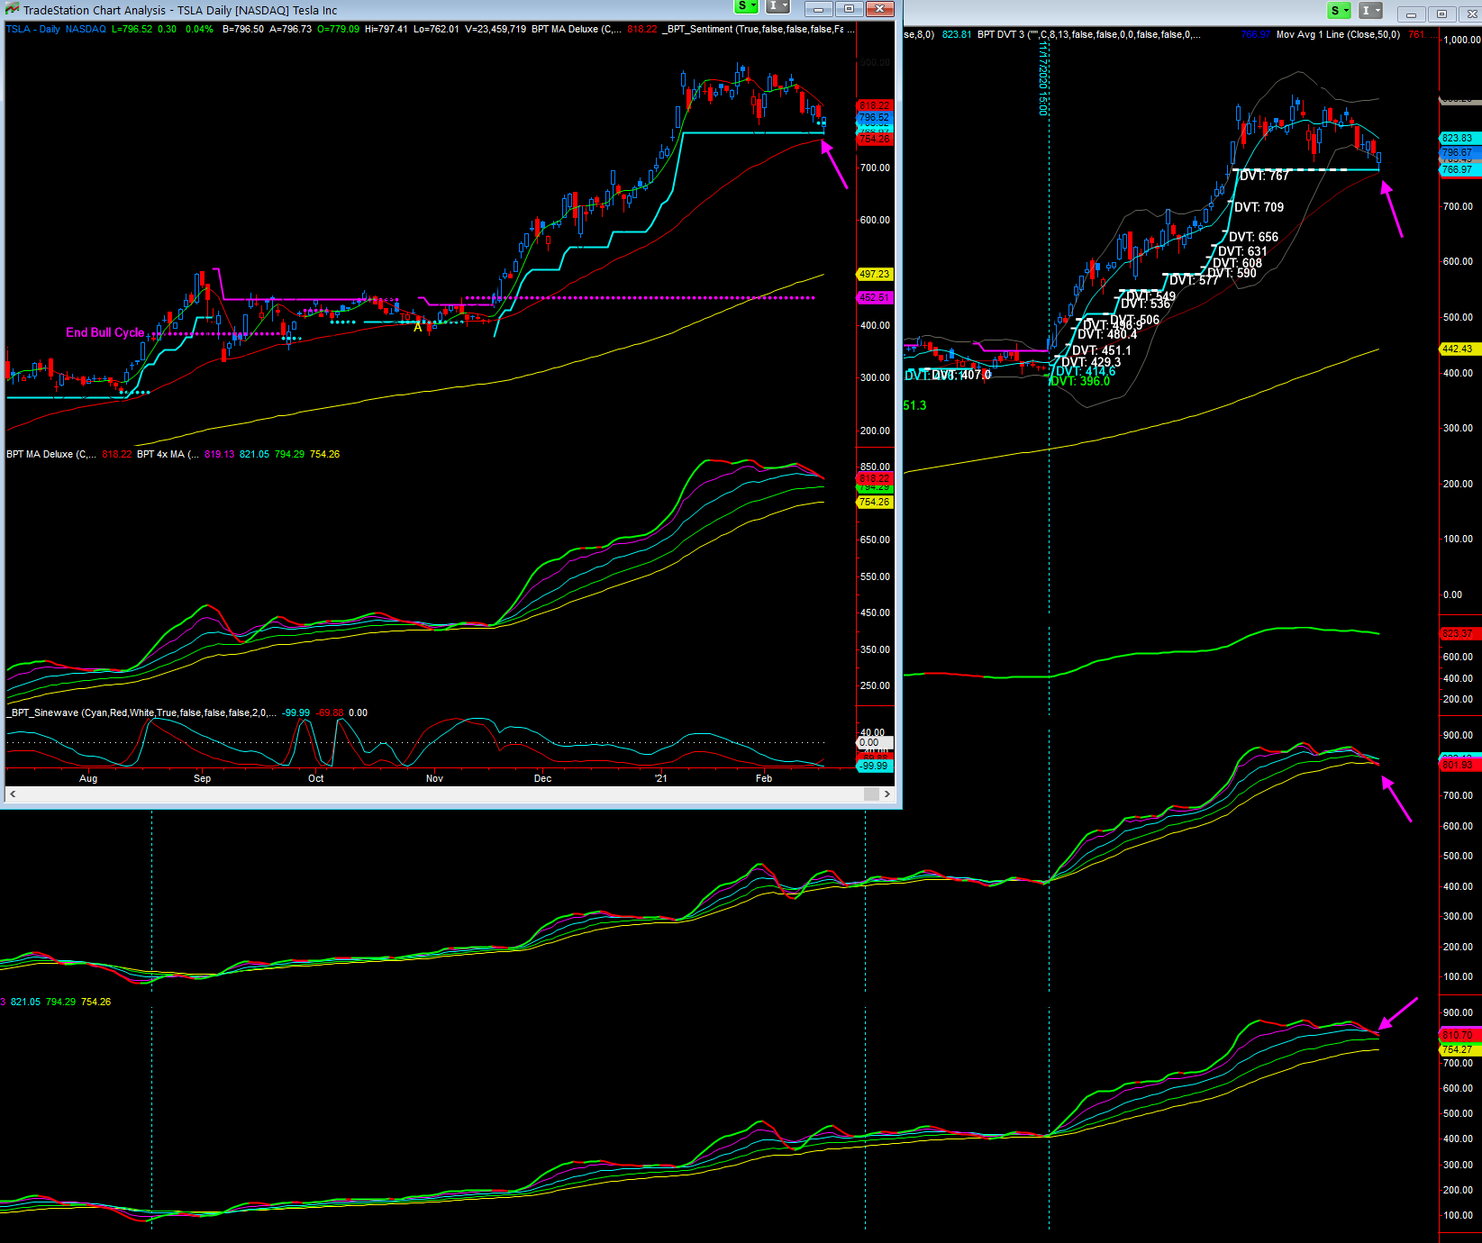Click the 'DVT: 656' label
This screenshot has width=1482, height=1243.
point(1253,237)
